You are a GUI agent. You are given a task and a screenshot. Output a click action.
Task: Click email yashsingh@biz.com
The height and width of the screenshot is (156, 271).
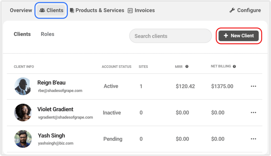56,143
